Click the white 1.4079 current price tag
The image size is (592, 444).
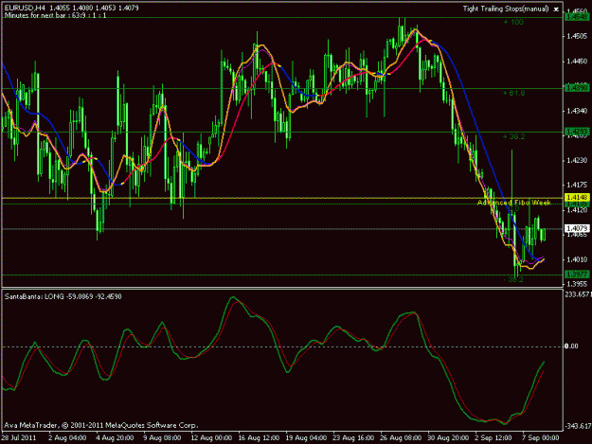click(577, 228)
